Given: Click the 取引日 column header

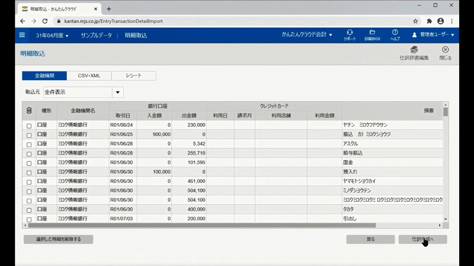Looking at the screenshot, I should pyautogui.click(x=123, y=116).
